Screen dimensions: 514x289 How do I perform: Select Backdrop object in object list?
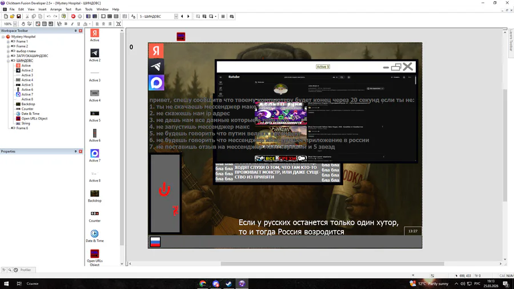click(x=94, y=195)
